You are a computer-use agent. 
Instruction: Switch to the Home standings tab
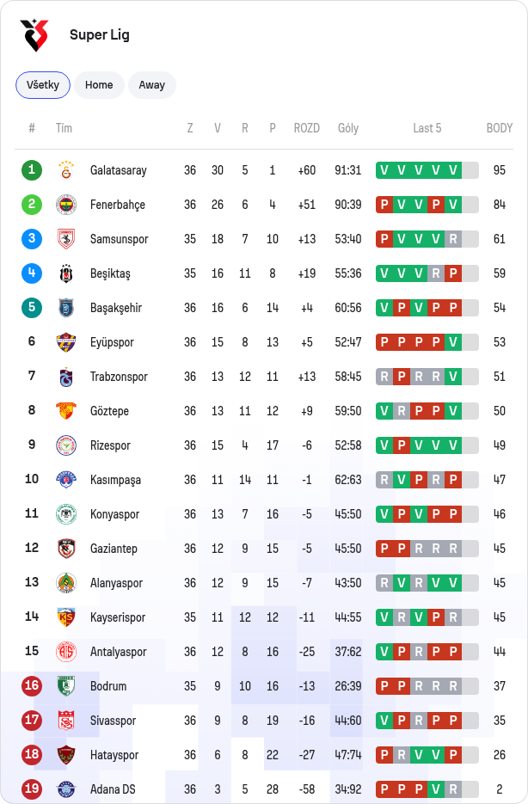pos(99,85)
